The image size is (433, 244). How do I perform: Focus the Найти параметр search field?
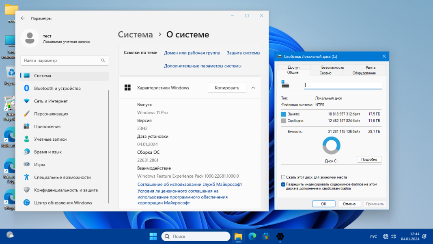[65, 60]
